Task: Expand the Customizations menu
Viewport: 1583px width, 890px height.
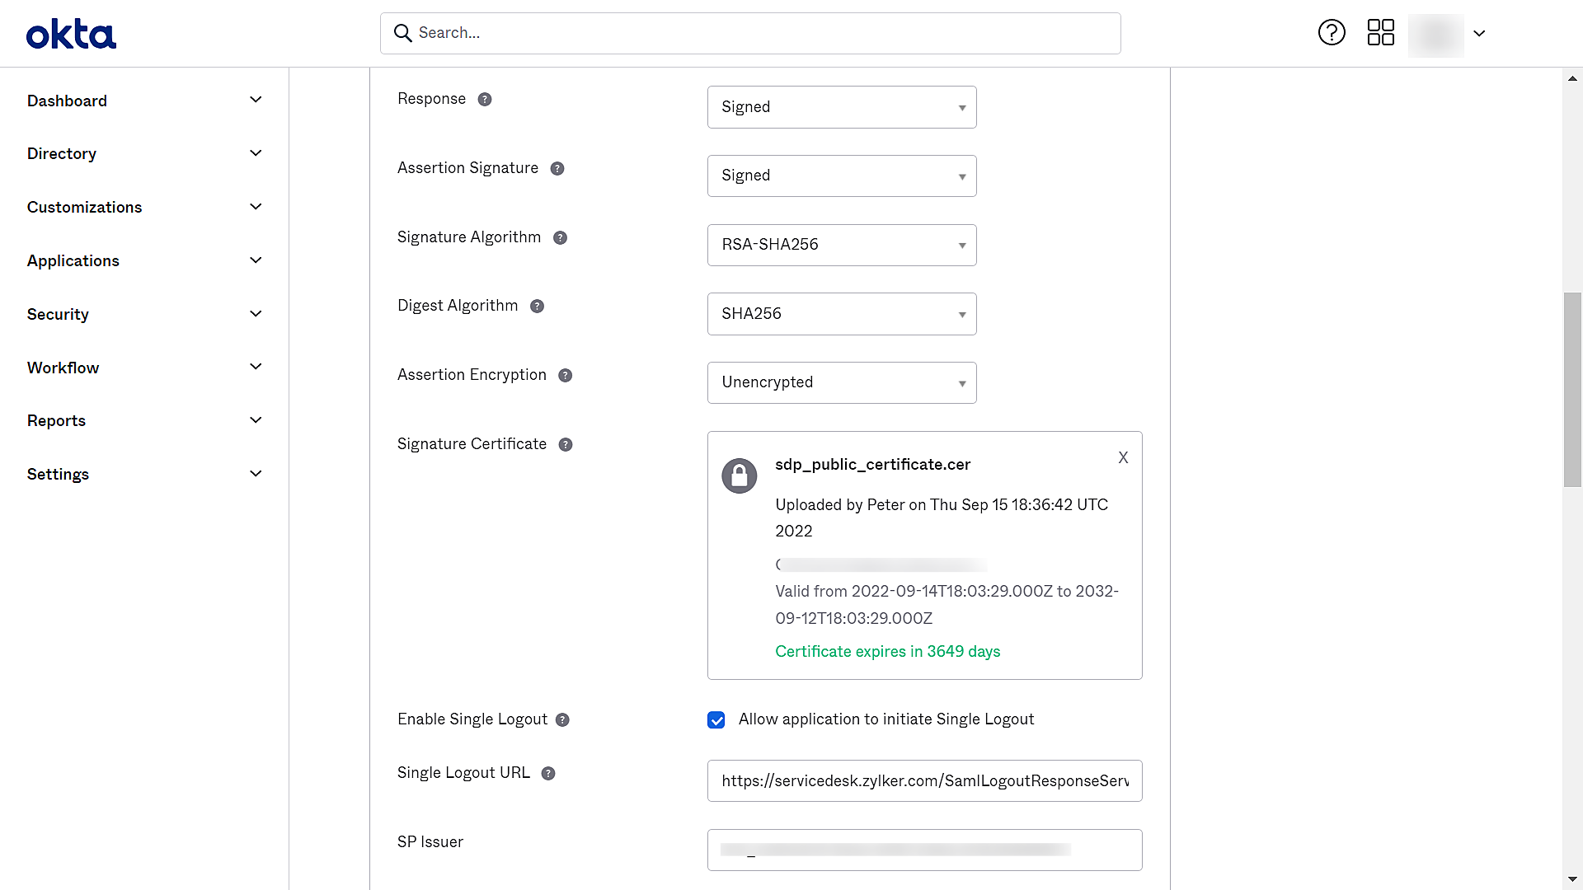Action: pyautogui.click(x=144, y=208)
